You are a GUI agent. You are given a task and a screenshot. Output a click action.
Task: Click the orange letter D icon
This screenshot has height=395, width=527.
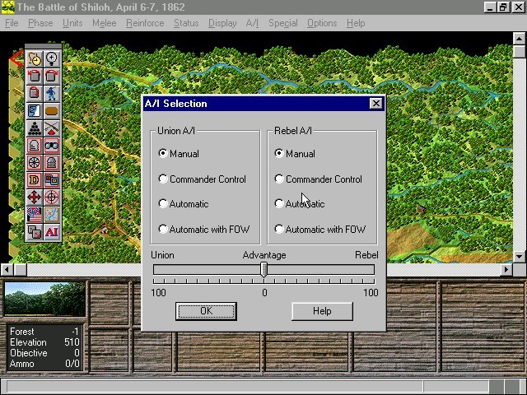click(x=34, y=180)
